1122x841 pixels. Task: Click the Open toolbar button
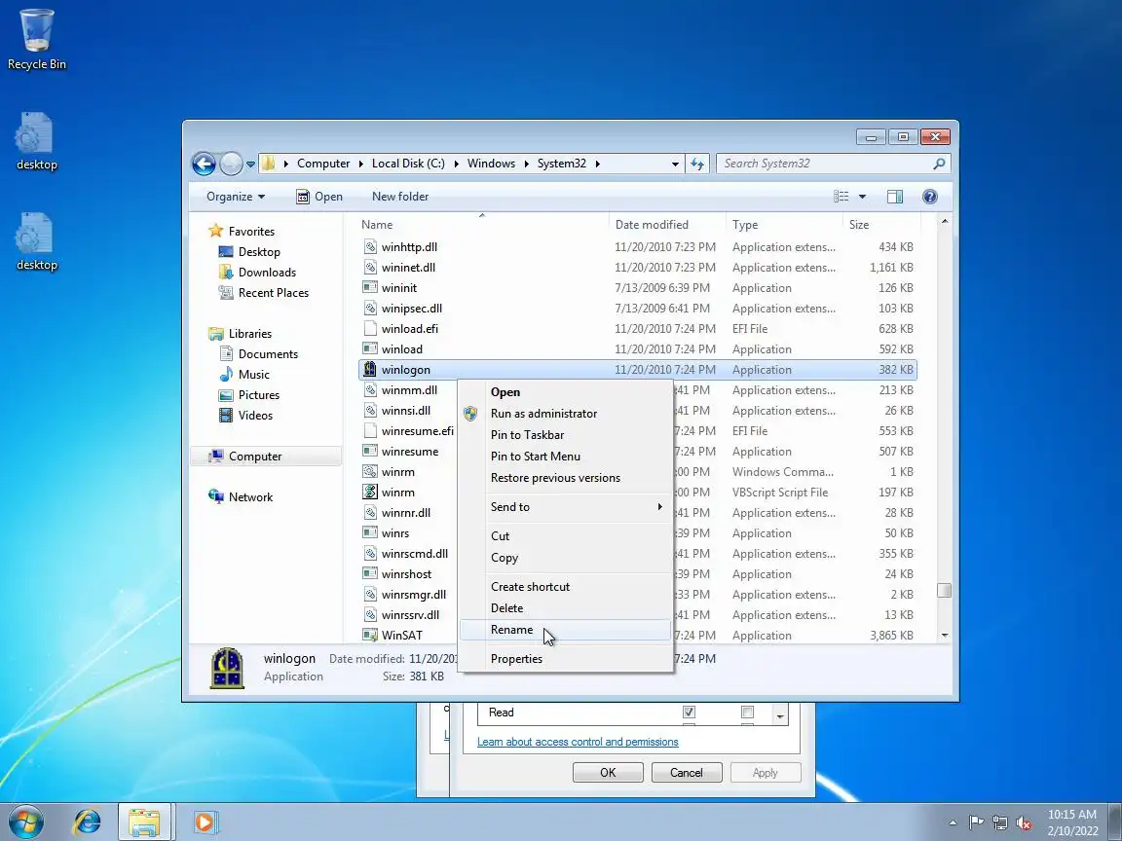(x=319, y=197)
